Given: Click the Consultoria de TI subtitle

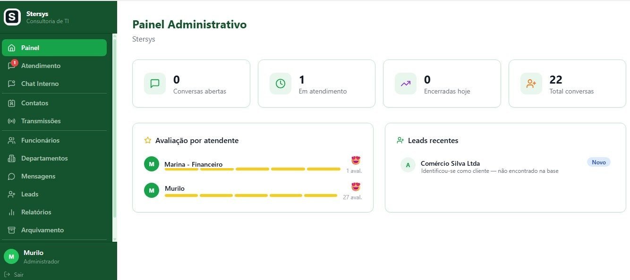Looking at the screenshot, I should [48, 21].
